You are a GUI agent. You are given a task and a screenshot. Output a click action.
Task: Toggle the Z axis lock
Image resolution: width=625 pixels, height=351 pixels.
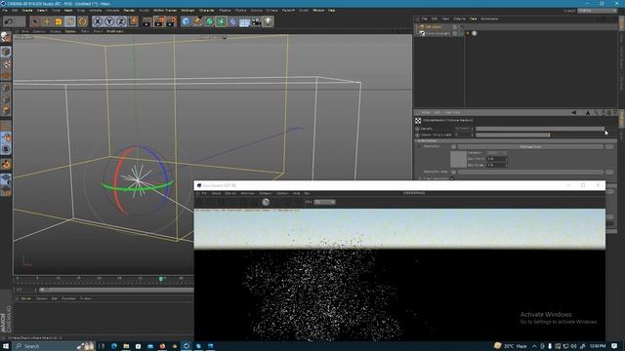pyautogui.click(x=121, y=21)
